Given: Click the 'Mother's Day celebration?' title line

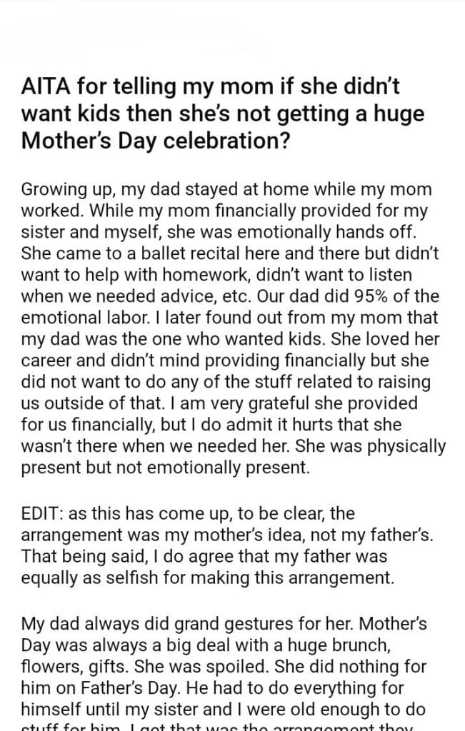Looking at the screenshot, I should 156,139.
